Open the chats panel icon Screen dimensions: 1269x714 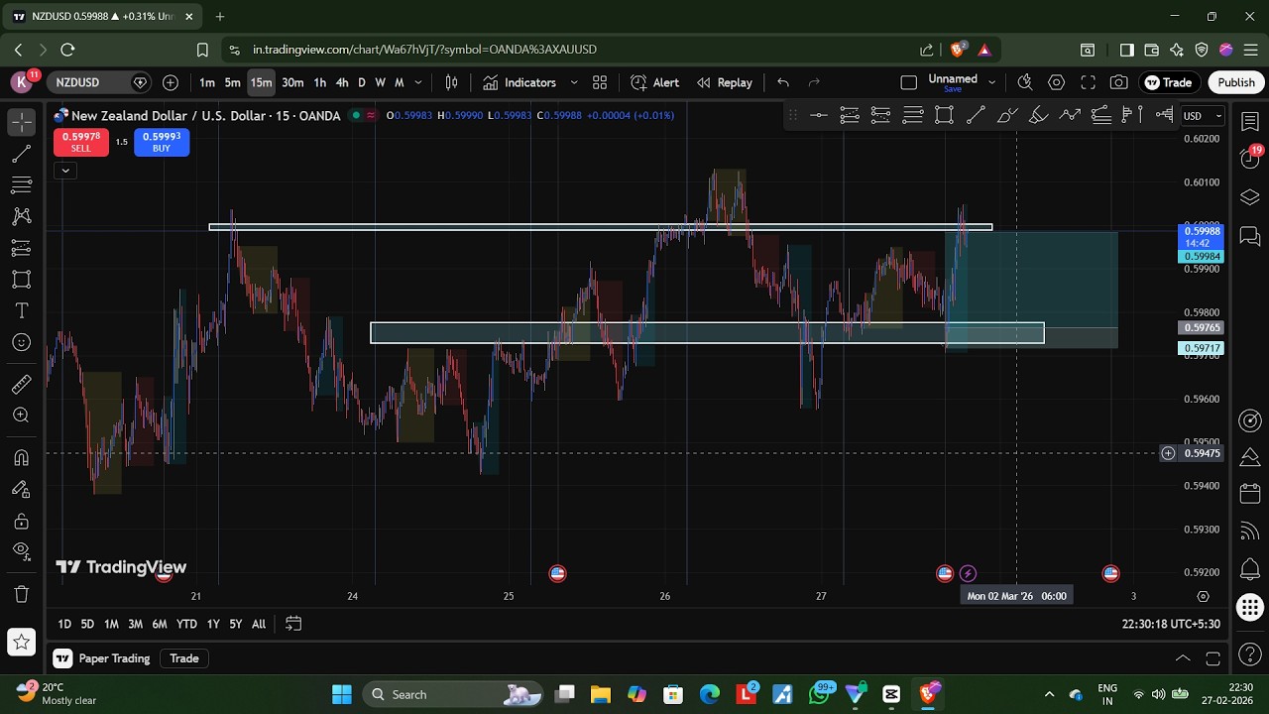coord(1250,236)
